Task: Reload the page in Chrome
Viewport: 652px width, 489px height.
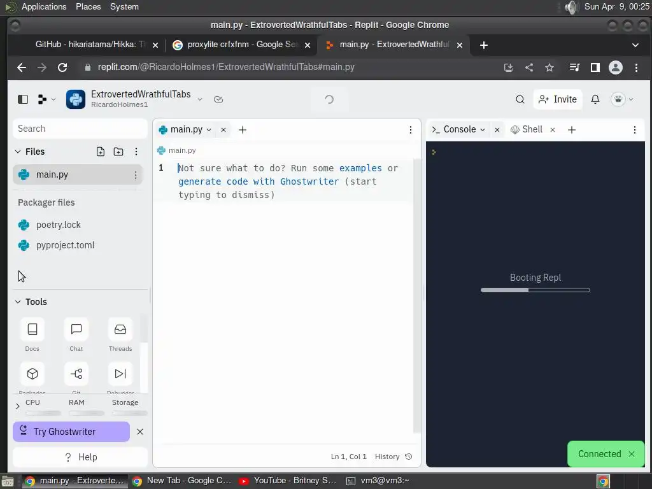Action: pos(62,67)
